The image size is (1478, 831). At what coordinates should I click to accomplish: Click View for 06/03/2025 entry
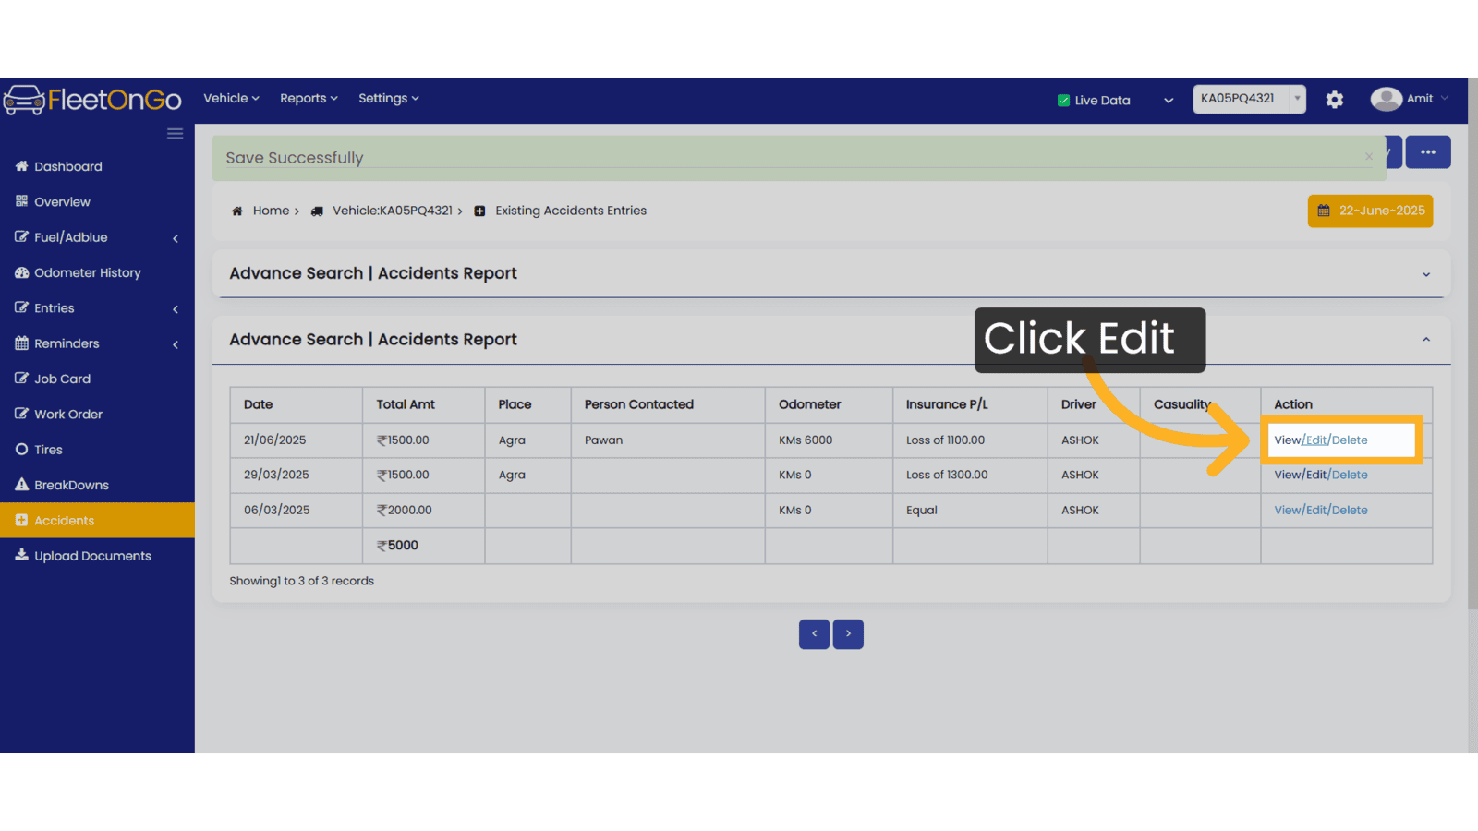(1287, 511)
